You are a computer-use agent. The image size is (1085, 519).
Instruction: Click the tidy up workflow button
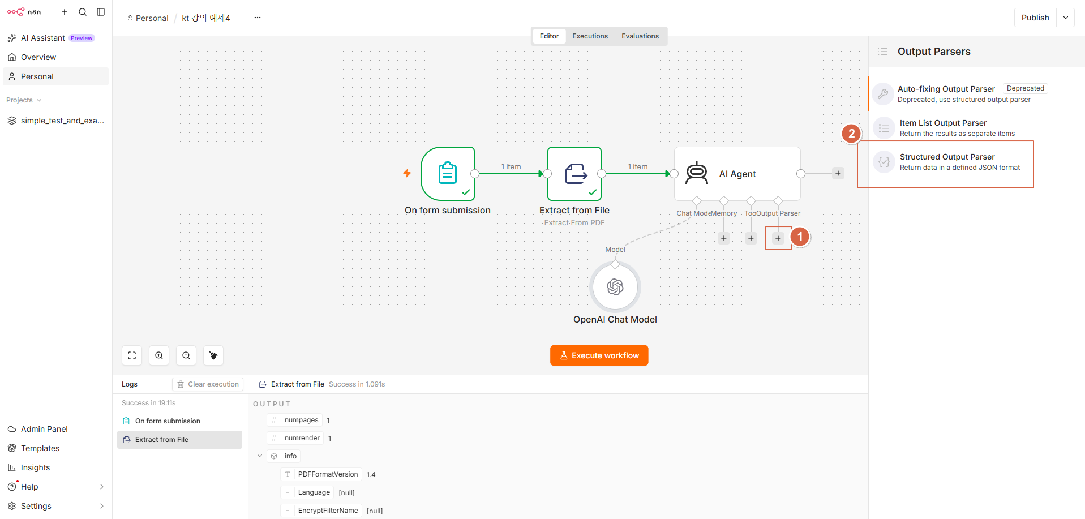click(x=213, y=355)
